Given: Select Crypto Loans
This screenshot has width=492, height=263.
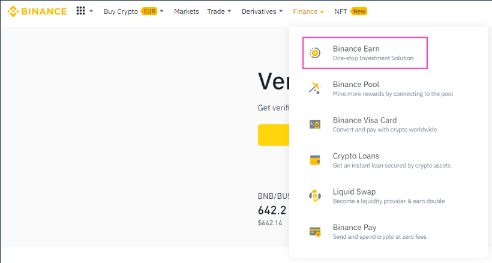Looking at the screenshot, I should click(356, 156).
